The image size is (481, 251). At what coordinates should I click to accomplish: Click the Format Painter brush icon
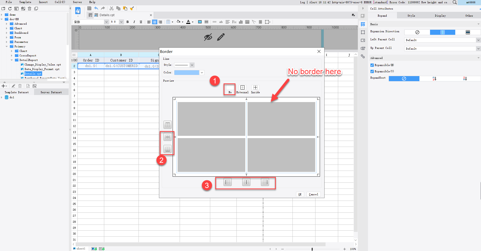coord(132,8)
